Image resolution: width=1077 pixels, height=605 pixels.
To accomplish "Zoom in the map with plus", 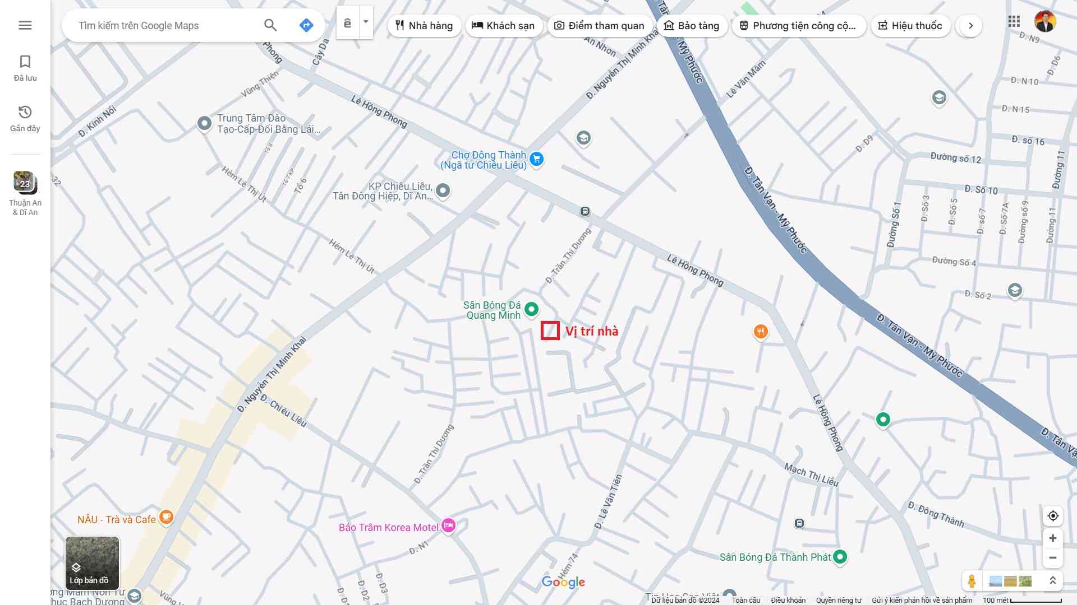I will point(1053,538).
